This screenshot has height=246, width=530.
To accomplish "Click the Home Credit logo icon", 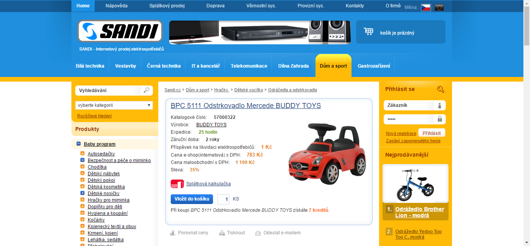I will 177,184.
